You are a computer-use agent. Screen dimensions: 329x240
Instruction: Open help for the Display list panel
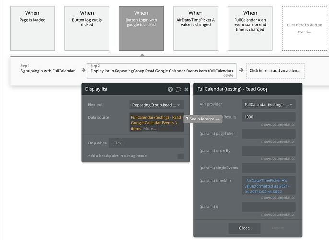tap(170, 89)
